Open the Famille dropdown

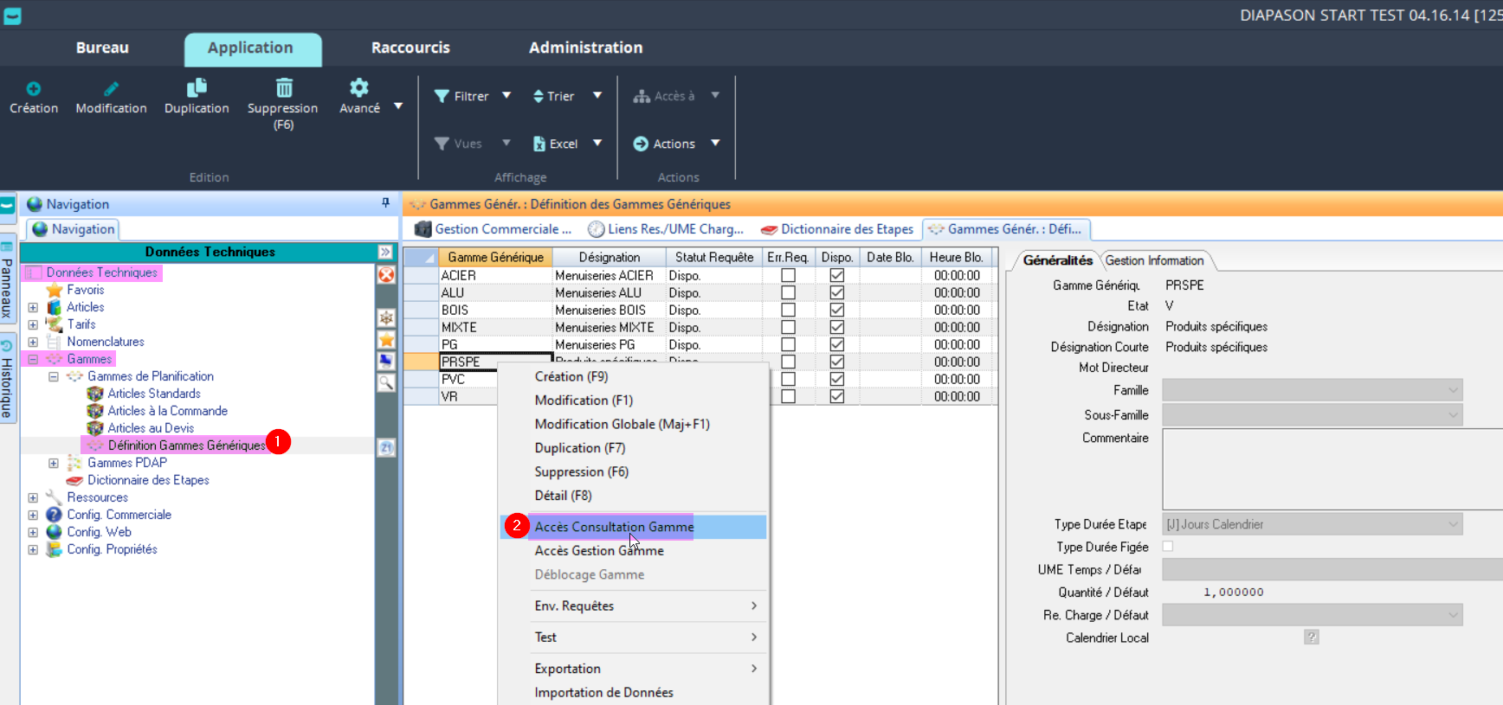(x=1453, y=390)
